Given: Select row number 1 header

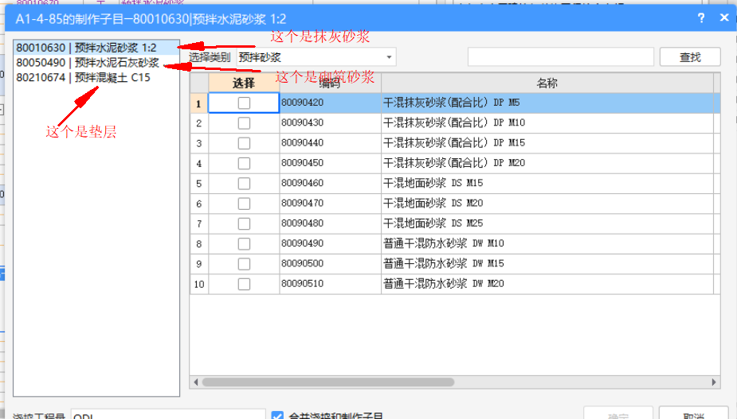Looking at the screenshot, I should tap(199, 103).
